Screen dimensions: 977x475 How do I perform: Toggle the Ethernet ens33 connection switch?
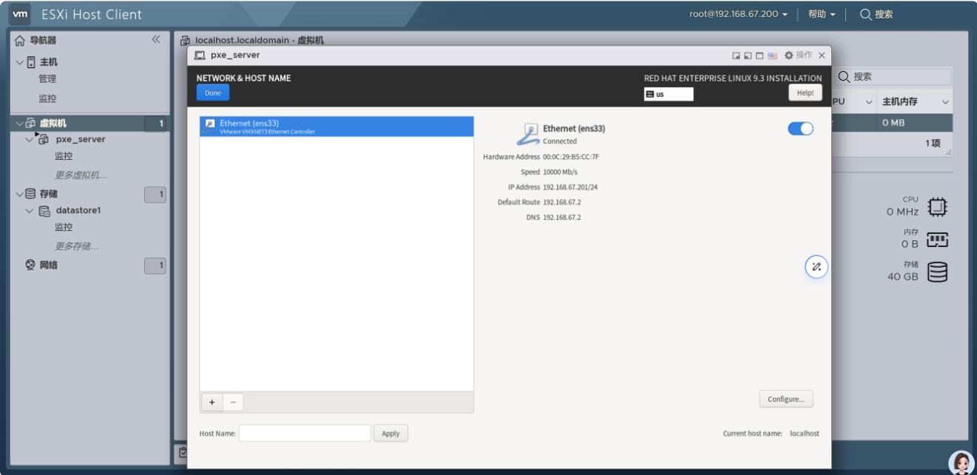tap(800, 129)
